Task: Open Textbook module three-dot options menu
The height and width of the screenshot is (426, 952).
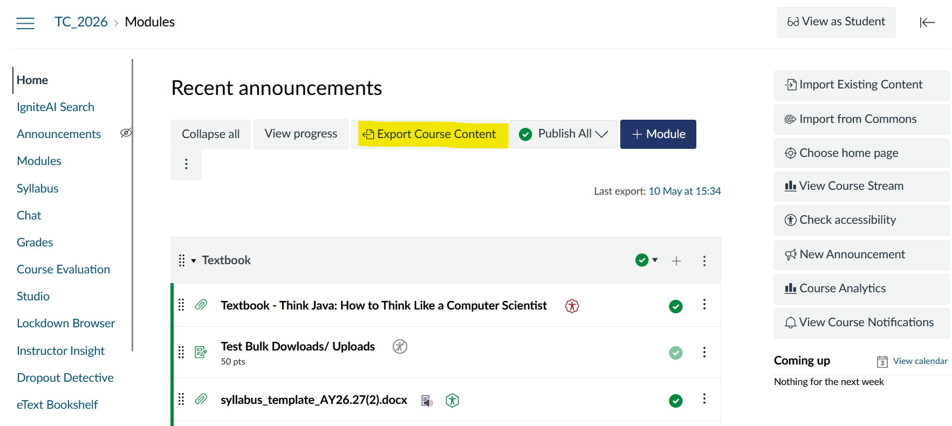Action: click(704, 261)
